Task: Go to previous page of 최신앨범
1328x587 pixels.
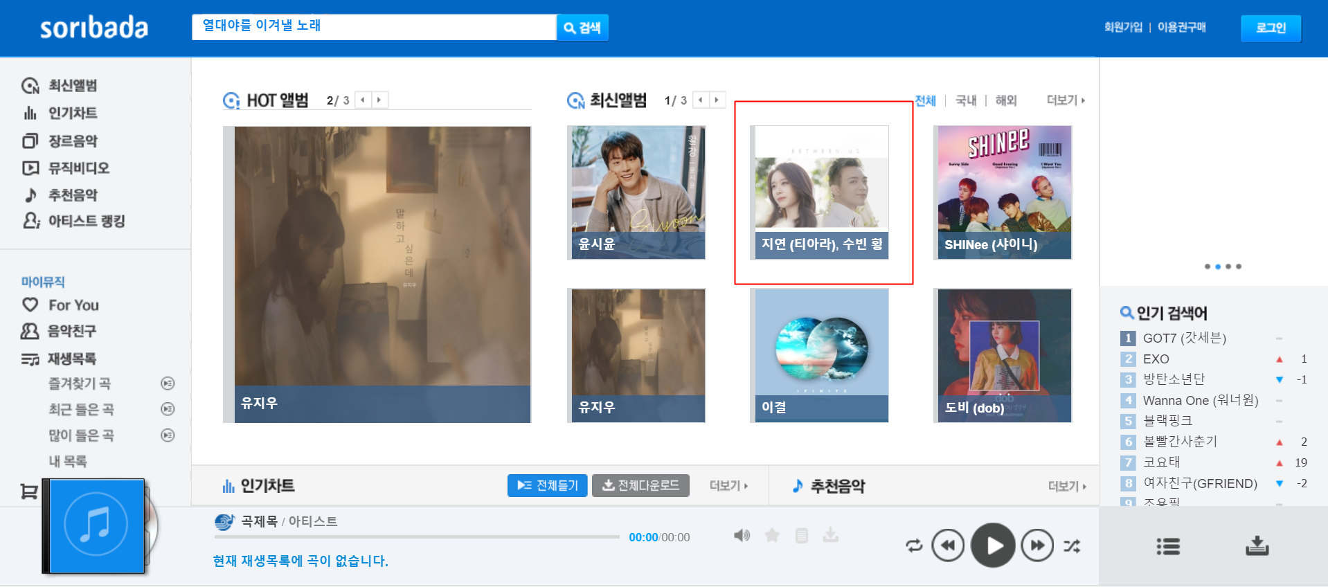Action: pos(701,100)
